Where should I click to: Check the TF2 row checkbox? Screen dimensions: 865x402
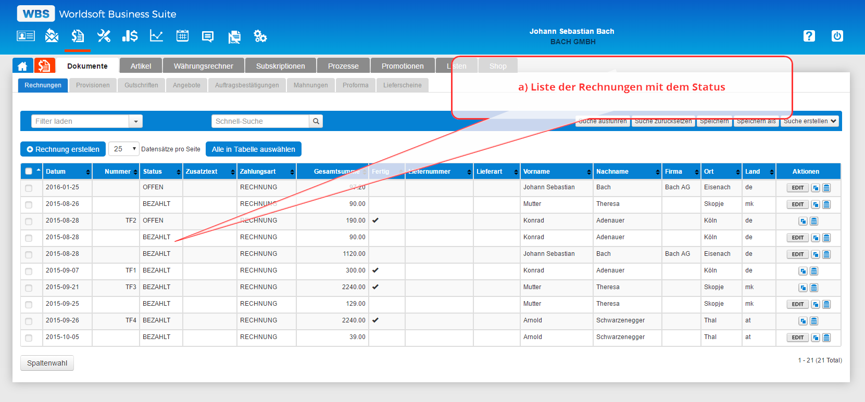pos(29,222)
